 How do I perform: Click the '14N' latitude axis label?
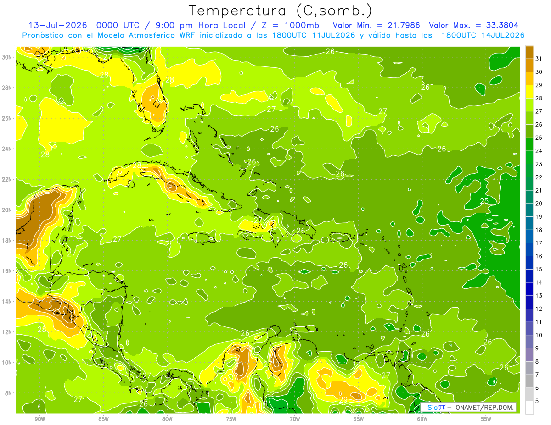tap(7, 302)
